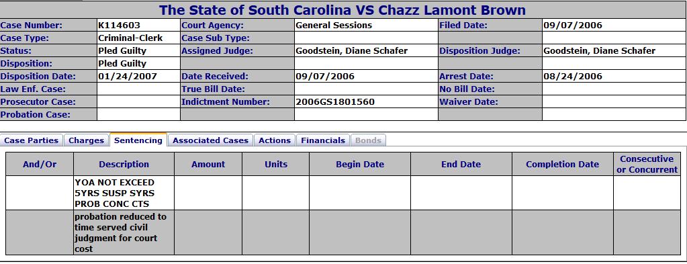
Task: Open the Financials tab
Action: [323, 140]
